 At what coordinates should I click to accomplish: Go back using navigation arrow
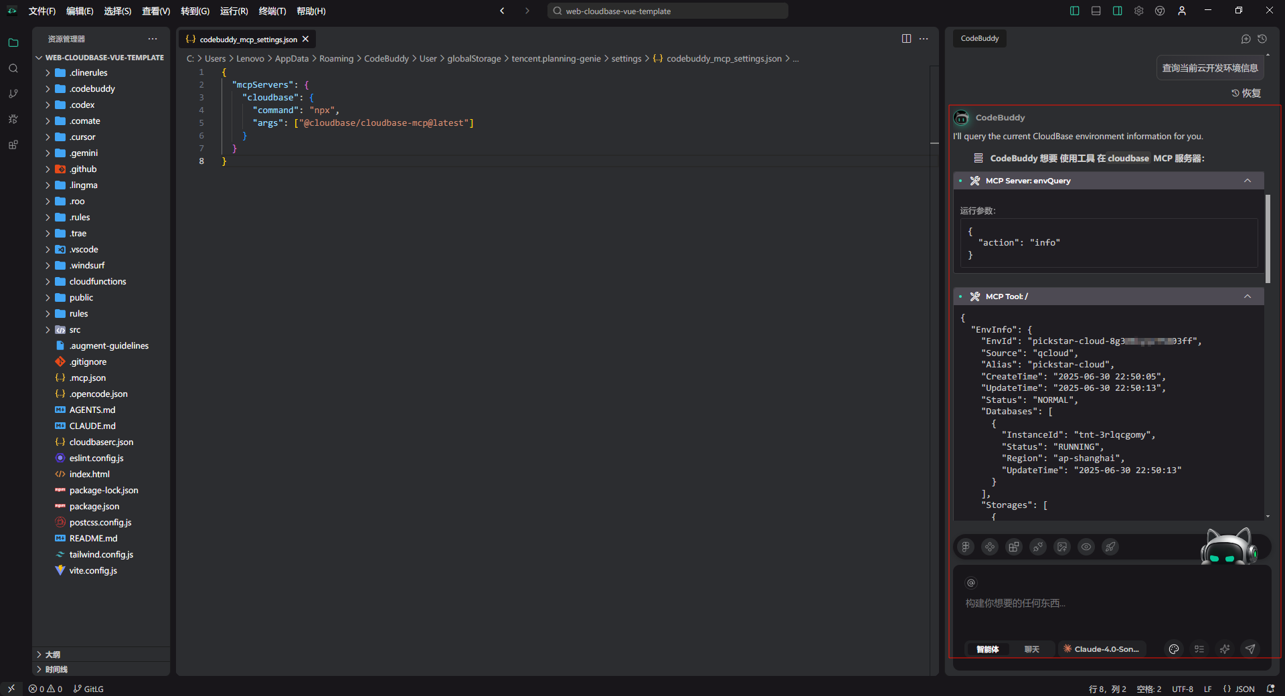pyautogui.click(x=502, y=11)
